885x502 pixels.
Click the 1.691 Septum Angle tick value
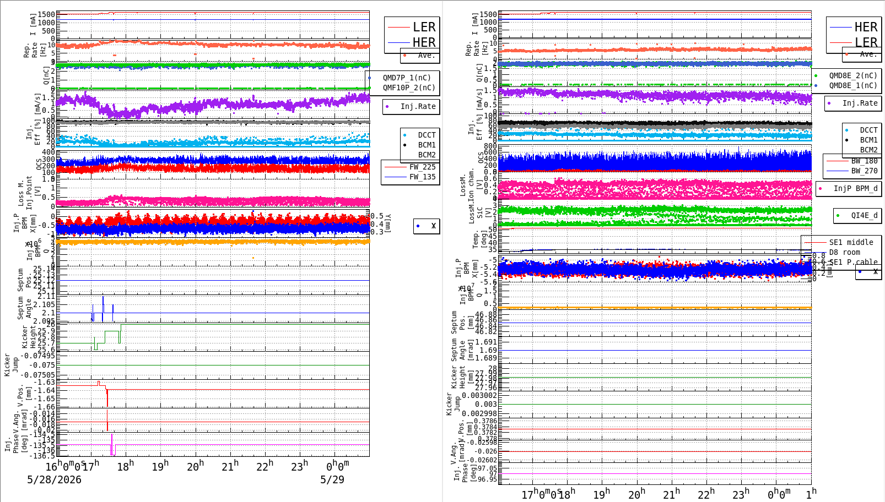(x=486, y=342)
